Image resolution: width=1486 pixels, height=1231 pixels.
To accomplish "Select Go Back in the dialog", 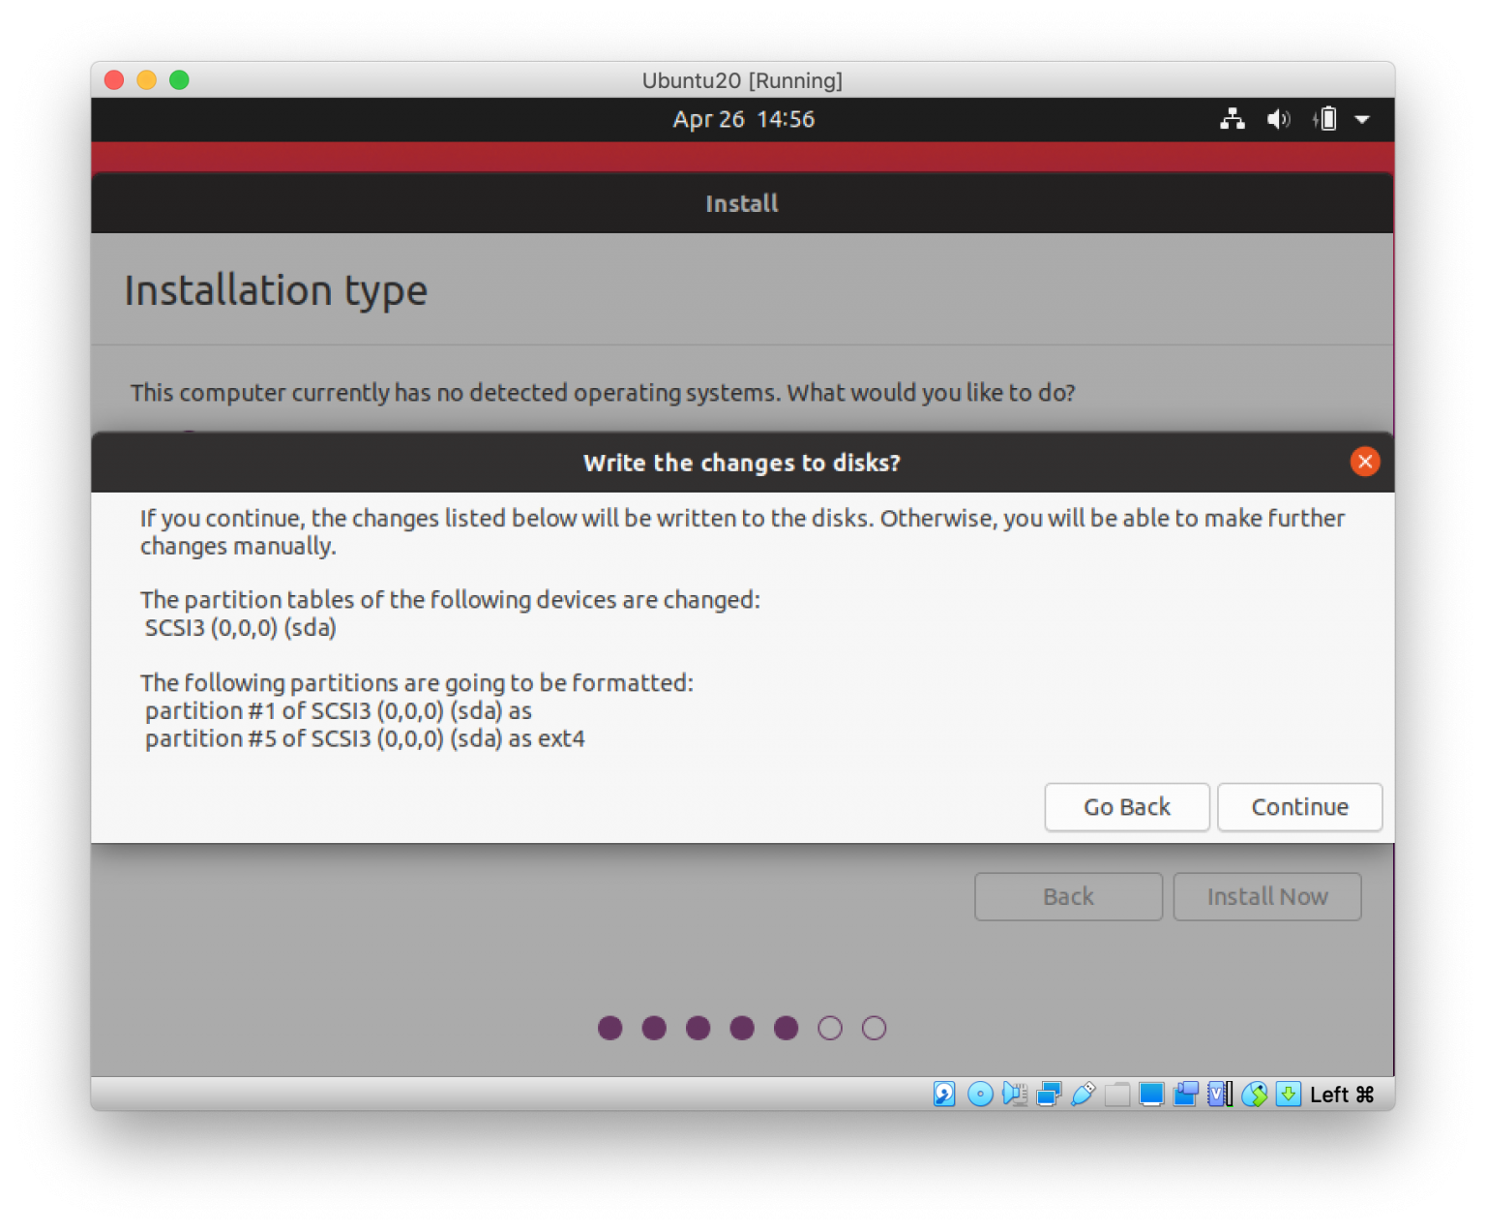I will [1126, 806].
